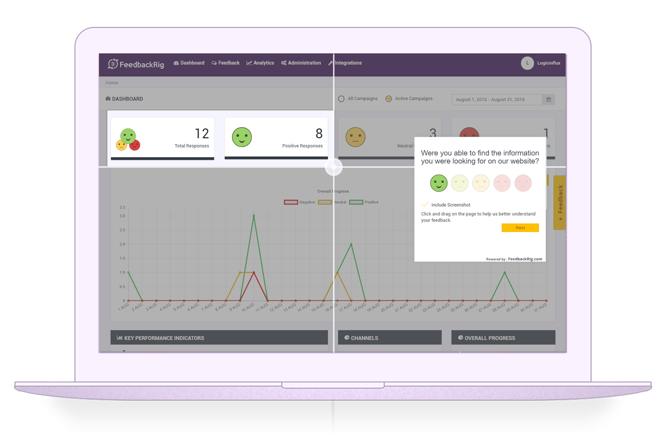Viewport: 667px width, 433px height.
Task: Select the Active Campaigns radio button
Action: [388, 98]
